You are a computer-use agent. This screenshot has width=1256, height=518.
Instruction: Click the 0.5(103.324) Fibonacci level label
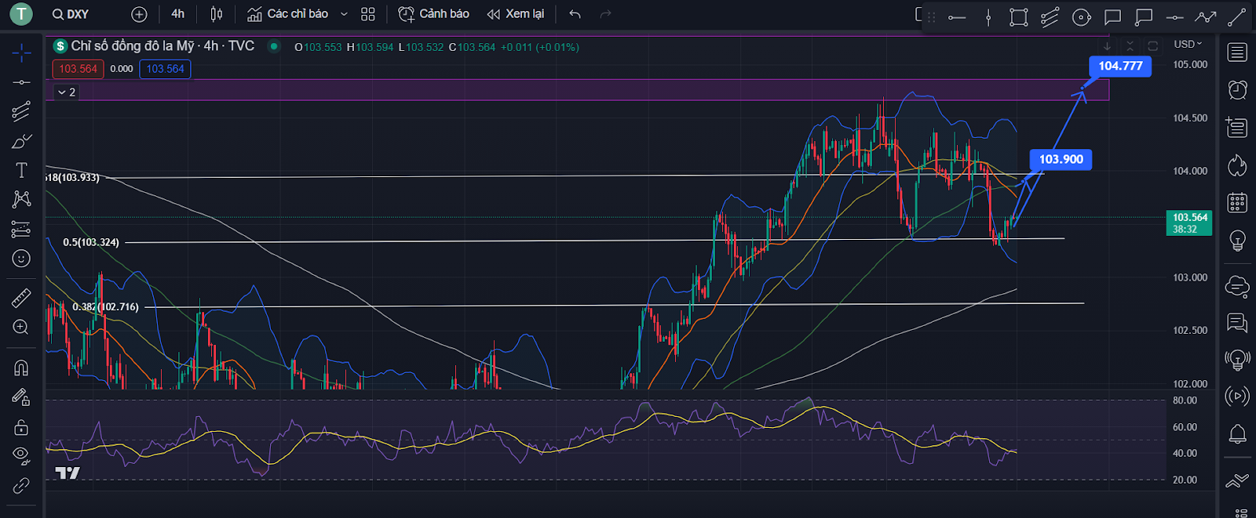point(91,242)
